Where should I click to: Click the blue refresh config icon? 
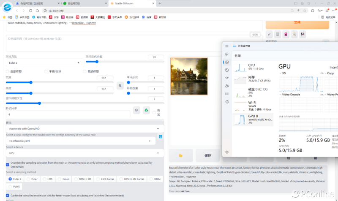[161, 136]
